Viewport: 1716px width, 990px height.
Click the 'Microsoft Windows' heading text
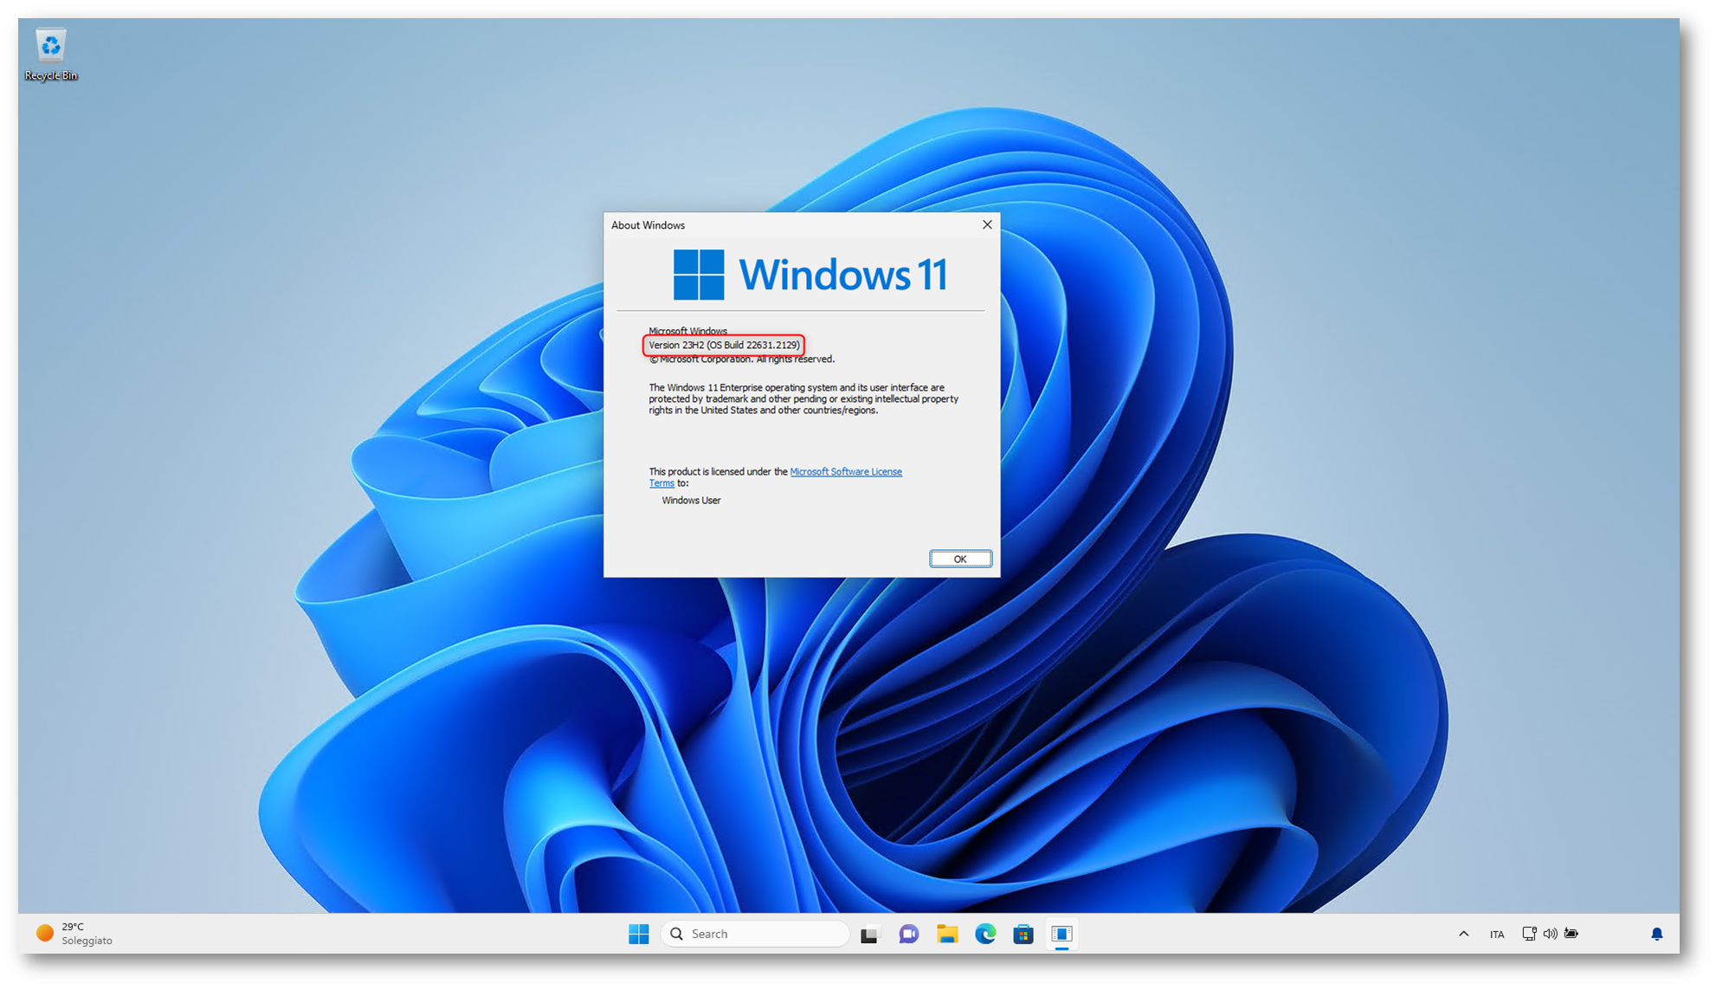pos(687,331)
